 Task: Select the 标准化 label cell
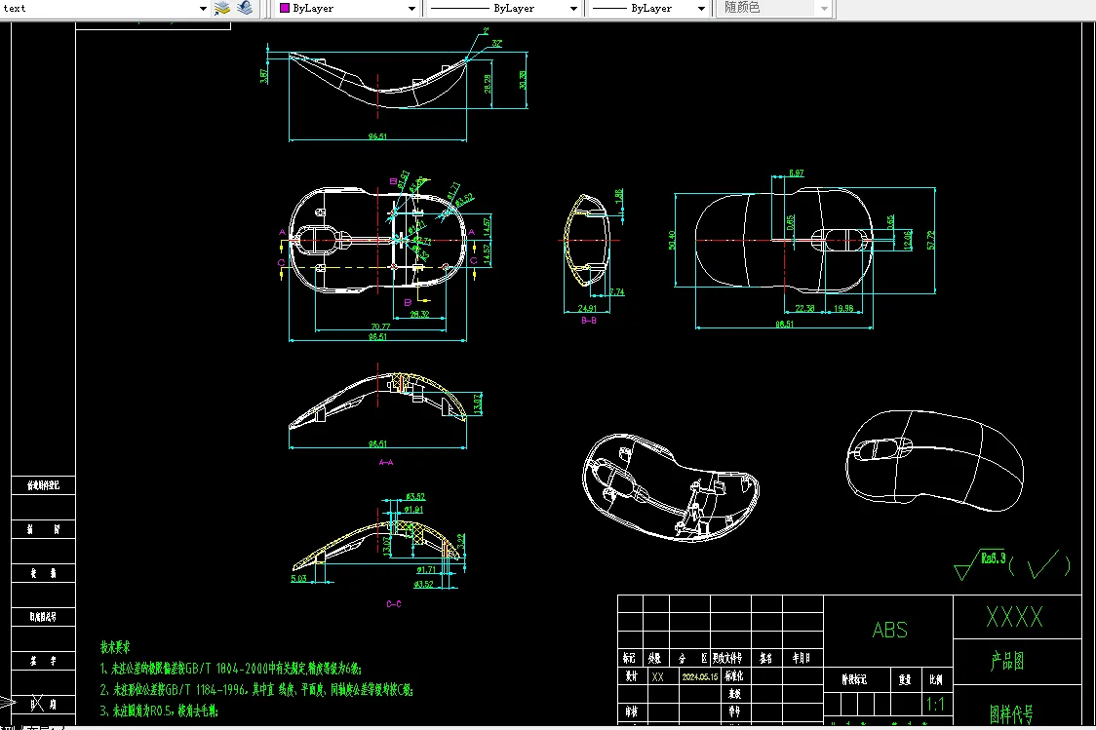(x=734, y=676)
